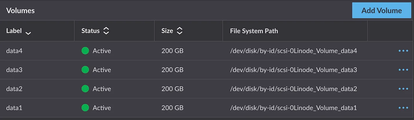
Task: Select the data3 volume label
Action: [14, 70]
